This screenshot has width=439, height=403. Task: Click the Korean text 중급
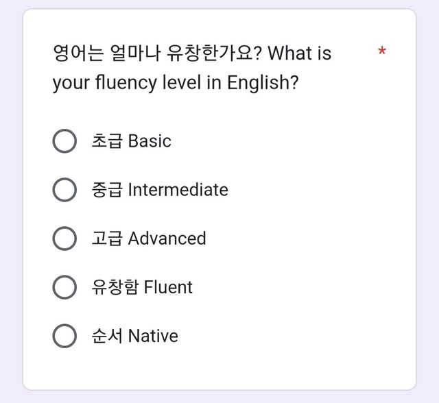tap(107, 190)
